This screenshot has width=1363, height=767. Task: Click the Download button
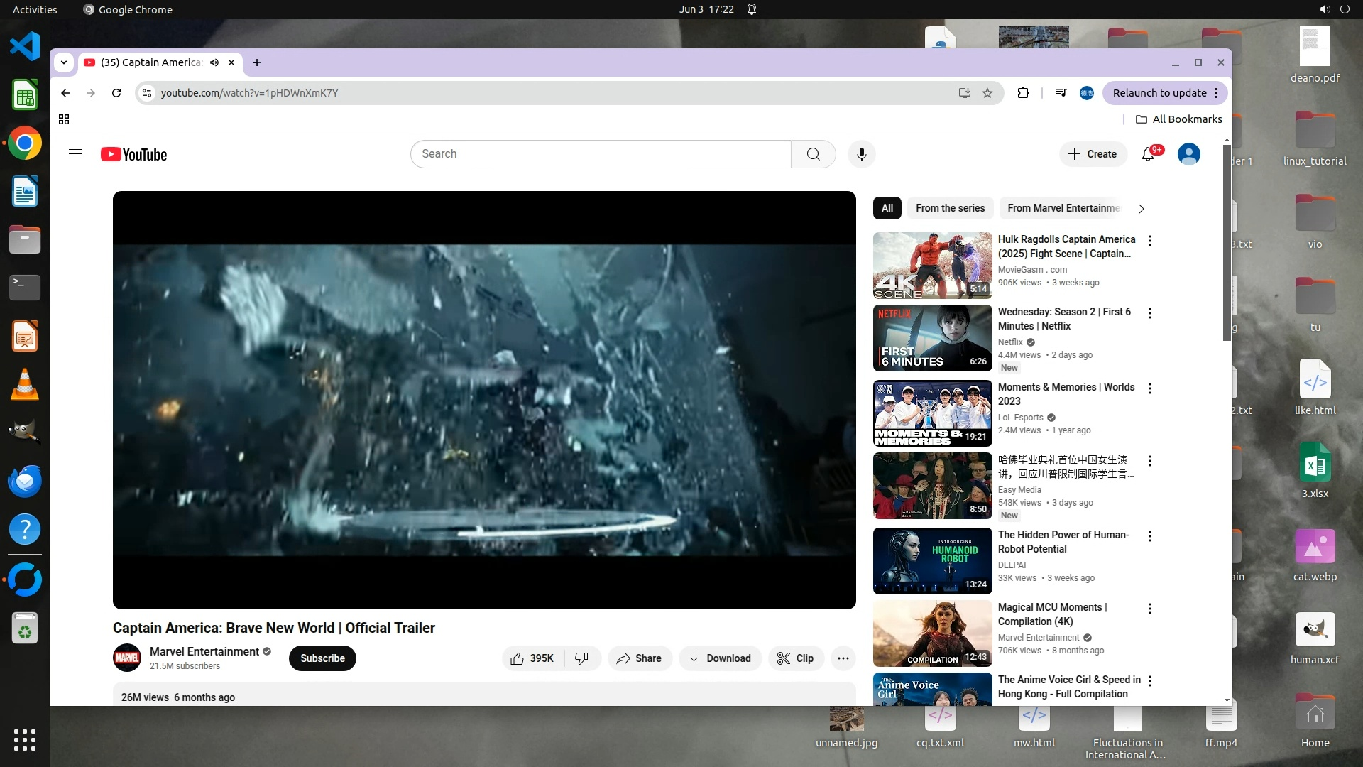(720, 658)
